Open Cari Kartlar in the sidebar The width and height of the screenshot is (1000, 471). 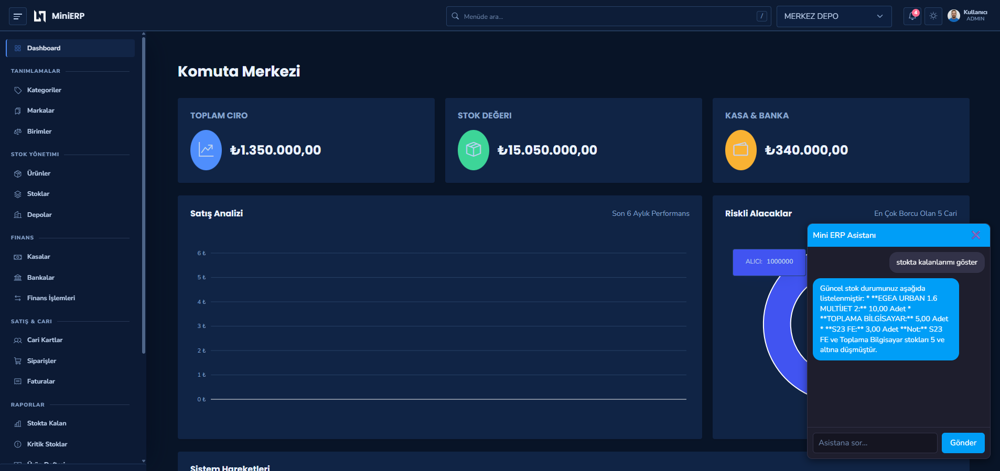click(x=70, y=340)
